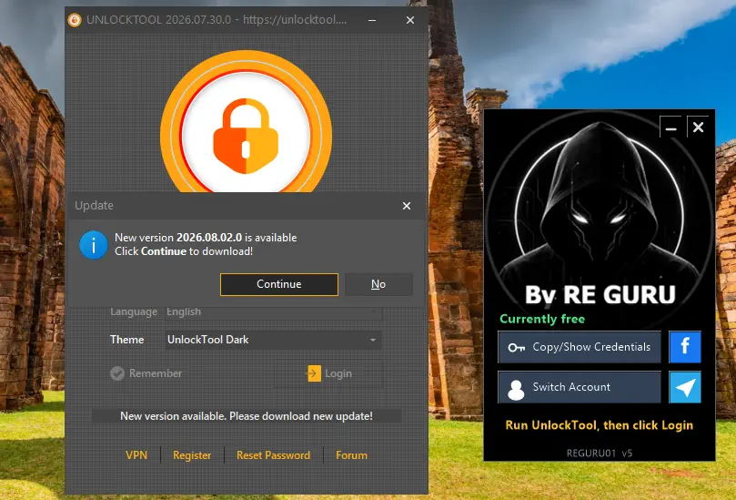This screenshot has width=736, height=500.
Task: Minimize the RE GURU window
Action: tap(671, 127)
